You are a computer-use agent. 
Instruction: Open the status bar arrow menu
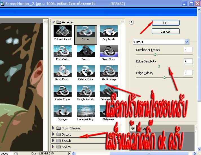point(69,153)
